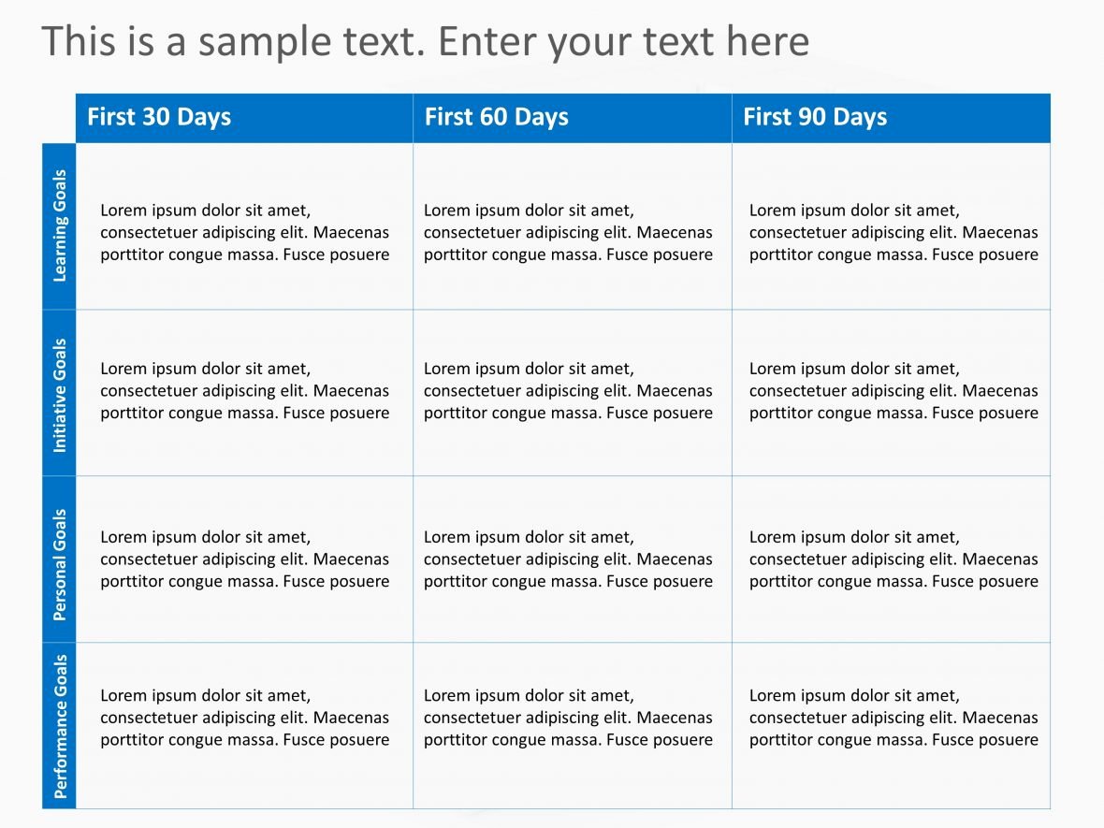Screen dimensions: 1104x828
Task: Click Initiative Goals text under 60 Days
Action: 568,391
